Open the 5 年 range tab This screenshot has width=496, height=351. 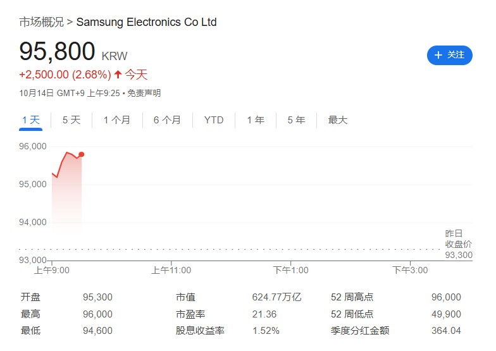click(296, 120)
